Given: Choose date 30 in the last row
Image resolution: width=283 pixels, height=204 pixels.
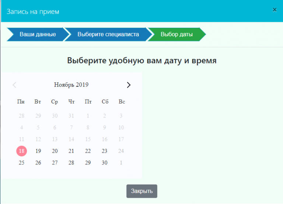Looking at the screenshot, I should 105,163.
